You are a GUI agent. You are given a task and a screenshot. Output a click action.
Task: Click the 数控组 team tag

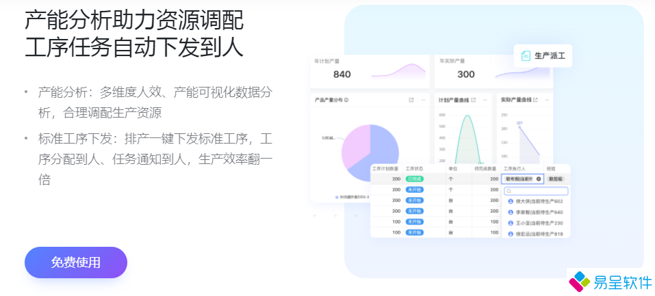(x=556, y=179)
